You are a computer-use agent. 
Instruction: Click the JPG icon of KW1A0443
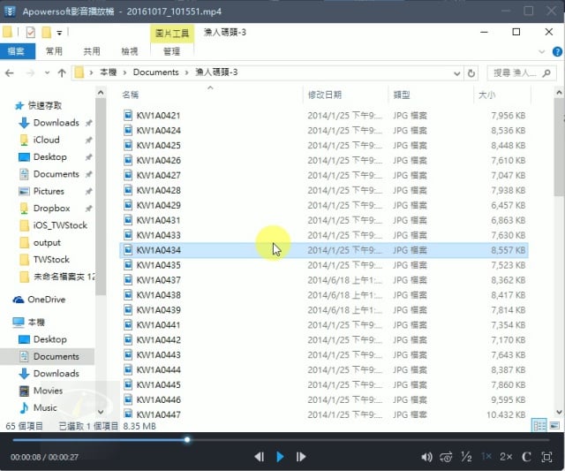pos(127,355)
